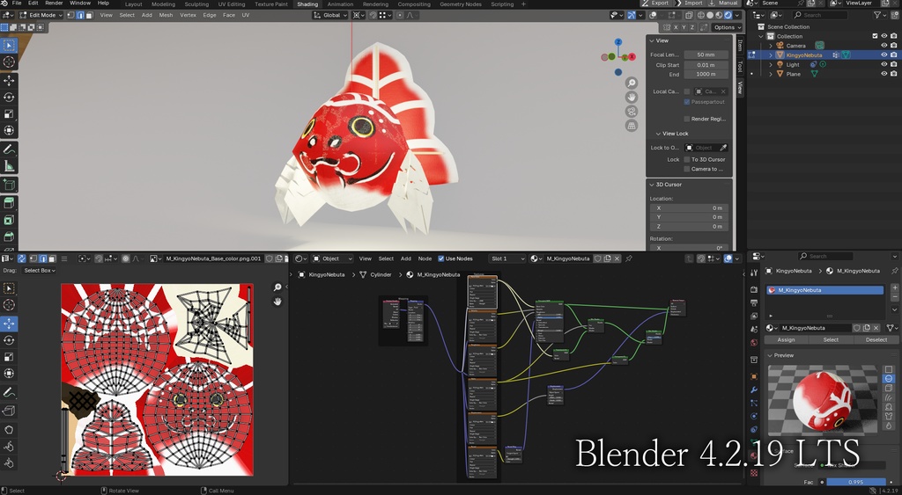Collapse the 3D Cursor panel
The width and height of the screenshot is (902, 495).
pos(652,185)
